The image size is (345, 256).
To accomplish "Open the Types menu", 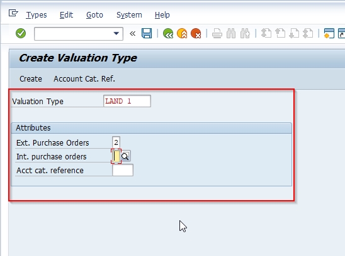I will 37,15.
